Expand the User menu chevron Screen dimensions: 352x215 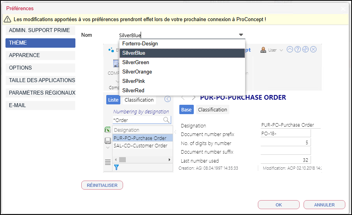tap(281, 50)
